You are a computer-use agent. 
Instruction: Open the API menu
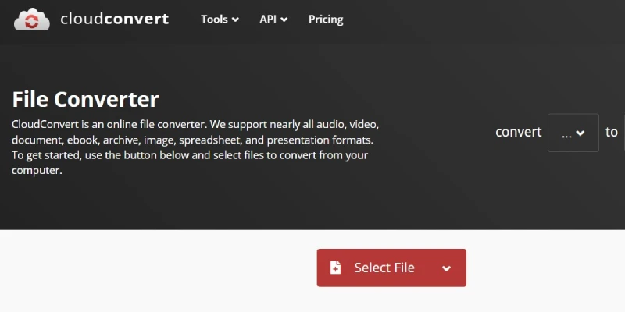click(273, 19)
